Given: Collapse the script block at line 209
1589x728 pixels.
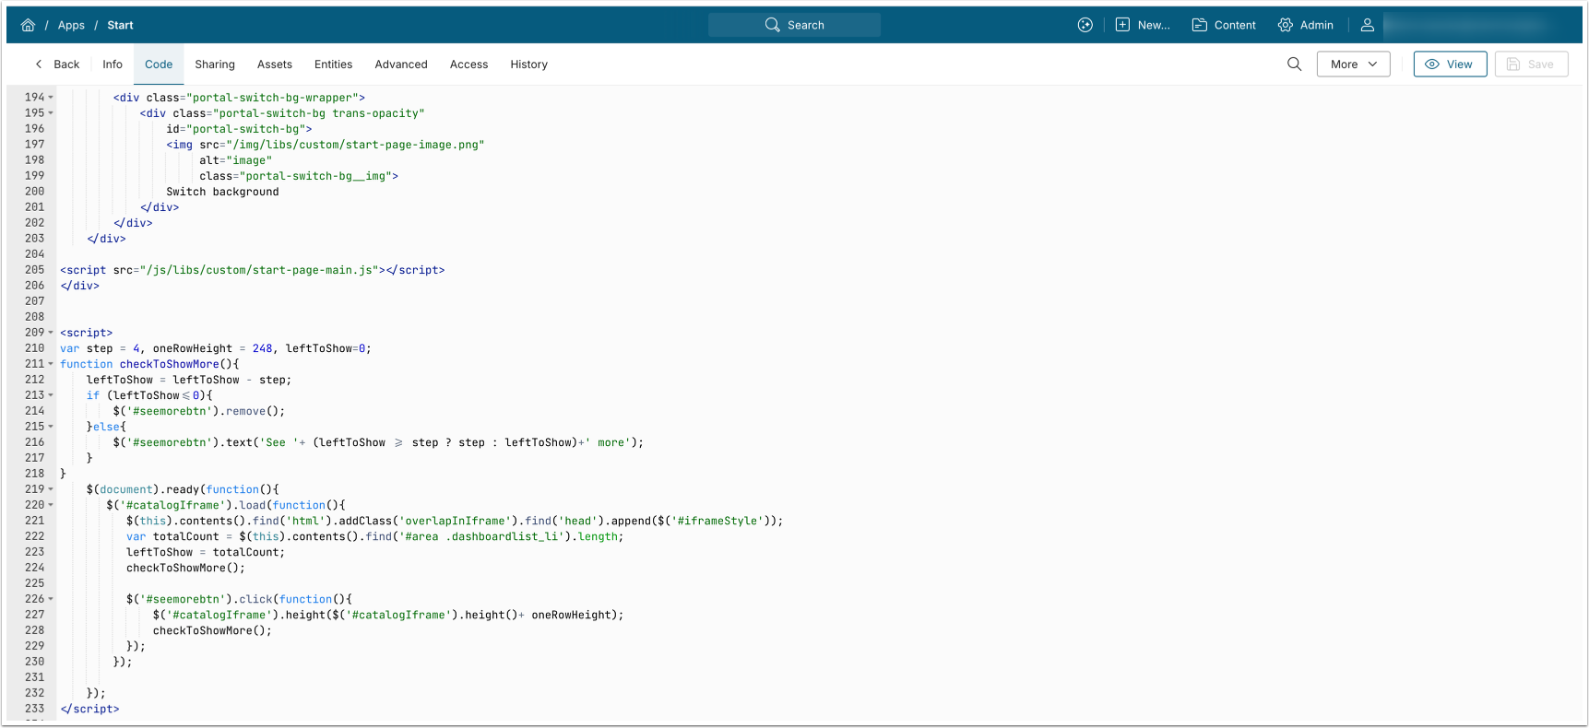Looking at the screenshot, I should (x=51, y=333).
